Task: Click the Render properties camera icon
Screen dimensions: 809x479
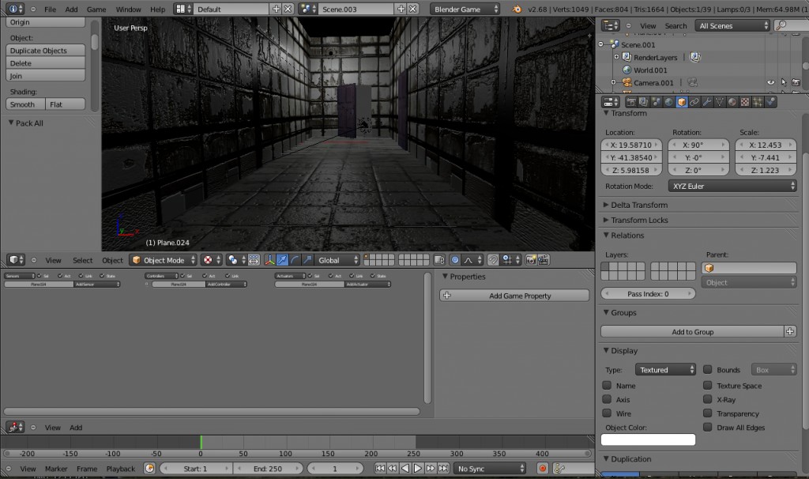Action: click(x=632, y=101)
